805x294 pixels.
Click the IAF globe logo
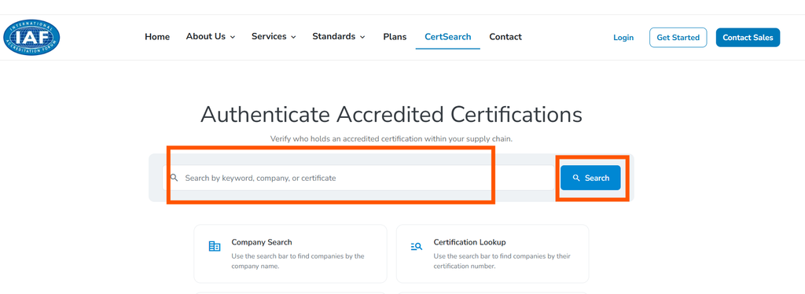[x=31, y=38]
